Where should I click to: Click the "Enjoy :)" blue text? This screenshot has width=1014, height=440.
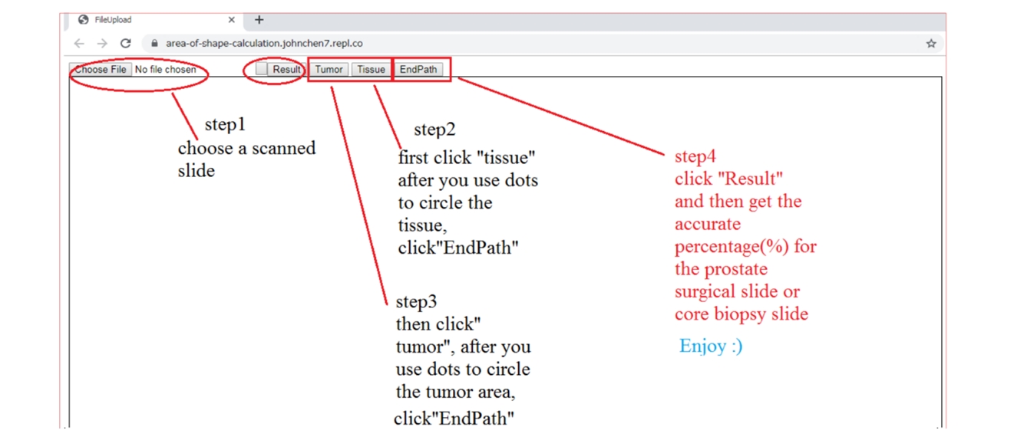click(x=711, y=346)
